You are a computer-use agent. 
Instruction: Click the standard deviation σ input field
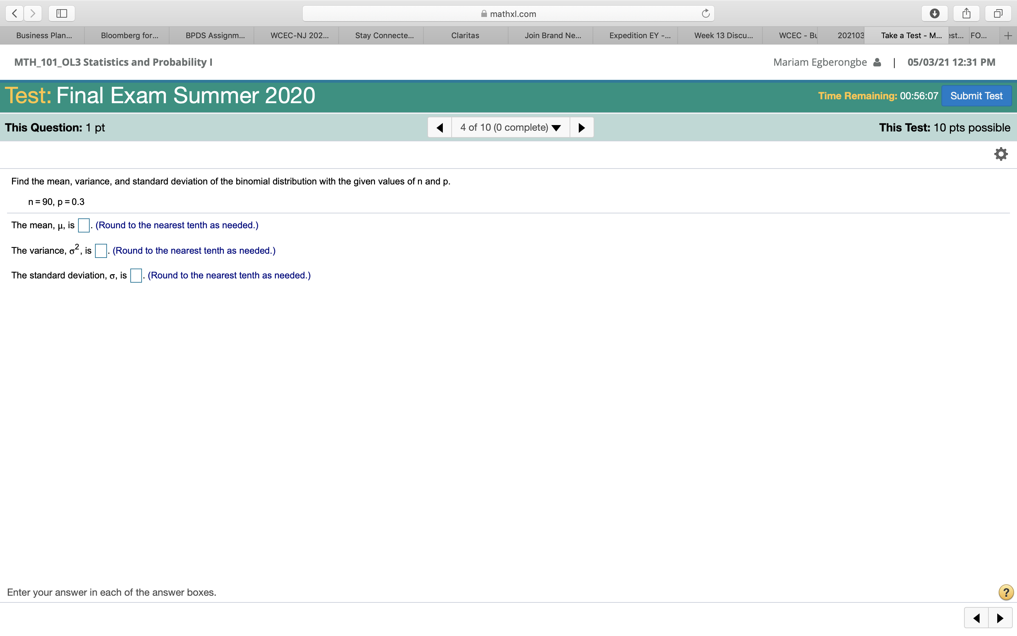click(136, 276)
